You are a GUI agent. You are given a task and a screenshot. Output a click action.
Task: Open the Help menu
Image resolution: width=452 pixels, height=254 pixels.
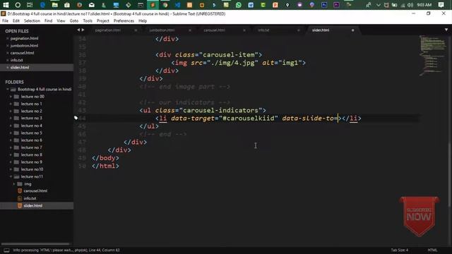point(143,20)
